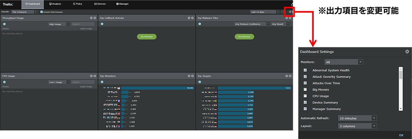Collapse the Top Callback Activity panel
This screenshot has height=139, width=412.
tap(189, 18)
